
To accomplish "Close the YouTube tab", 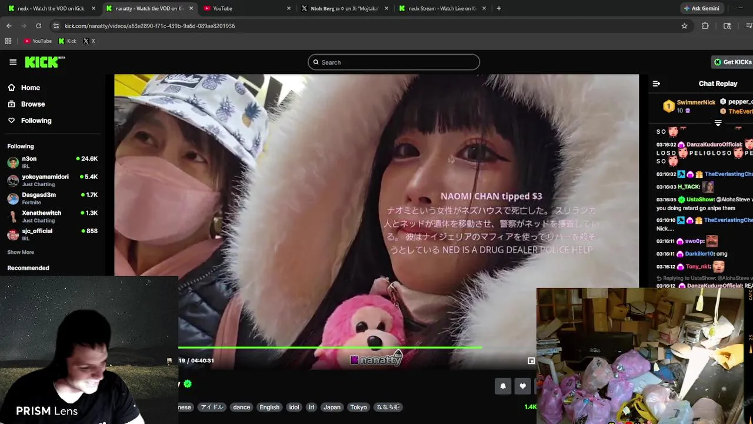I will [289, 8].
